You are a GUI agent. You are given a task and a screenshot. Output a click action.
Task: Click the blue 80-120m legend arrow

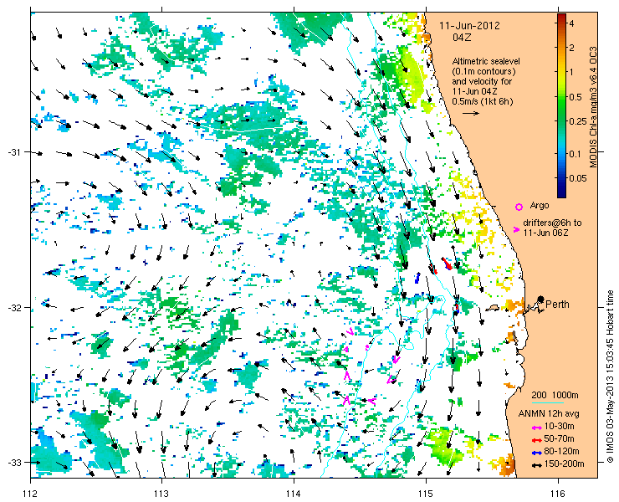[x=536, y=453]
